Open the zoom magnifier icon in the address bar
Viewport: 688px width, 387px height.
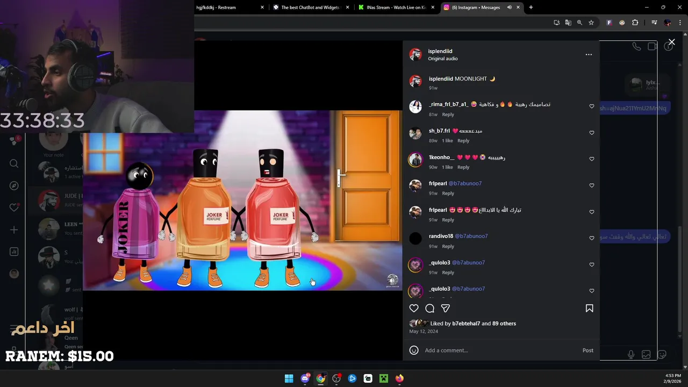click(579, 23)
